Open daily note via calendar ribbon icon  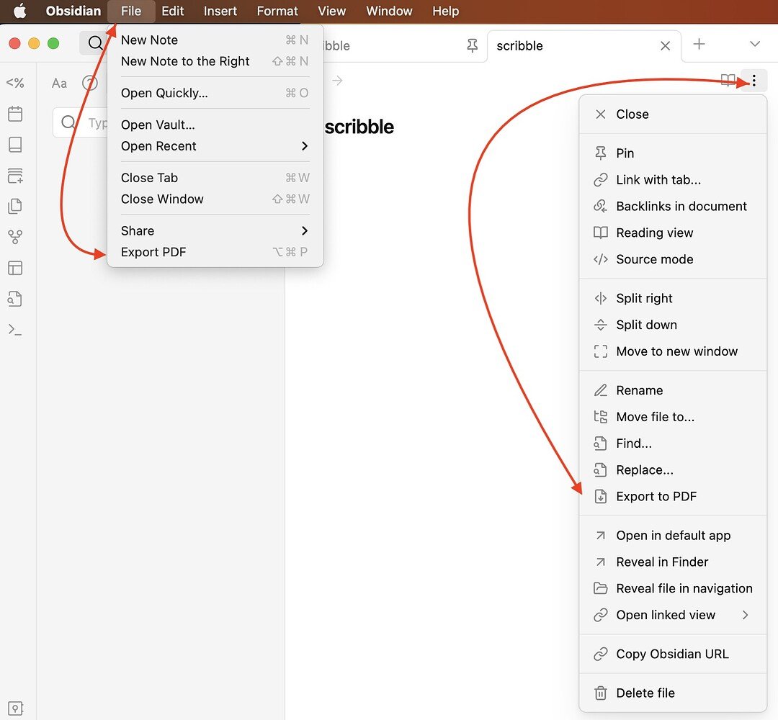(15, 114)
